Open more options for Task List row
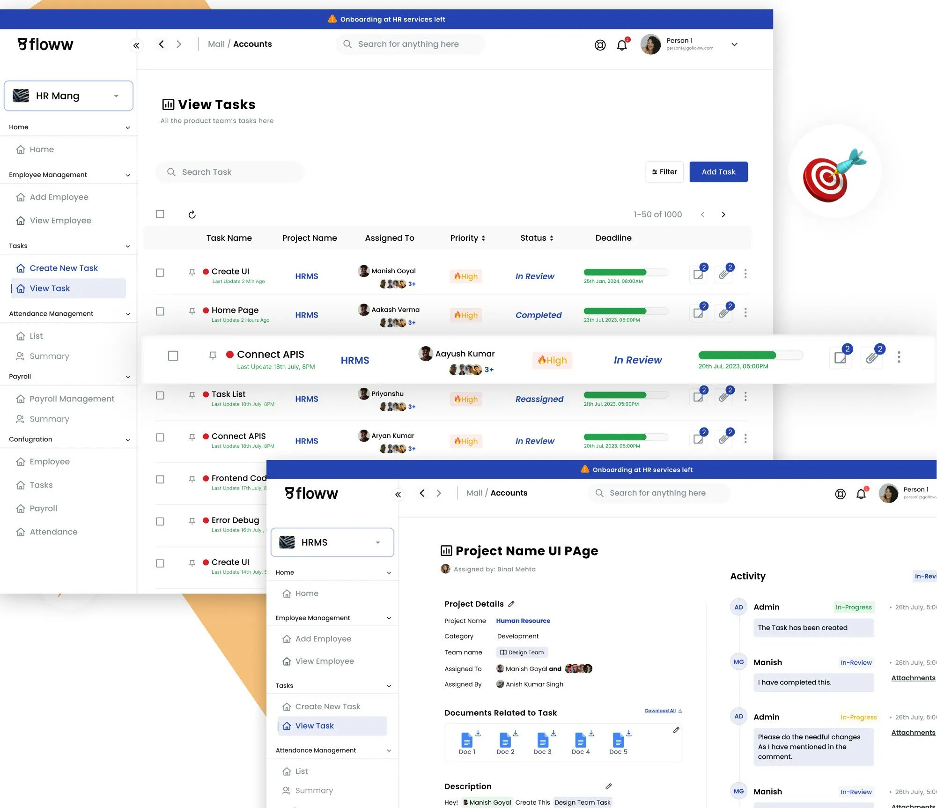This screenshot has height=808, width=937. coord(745,397)
